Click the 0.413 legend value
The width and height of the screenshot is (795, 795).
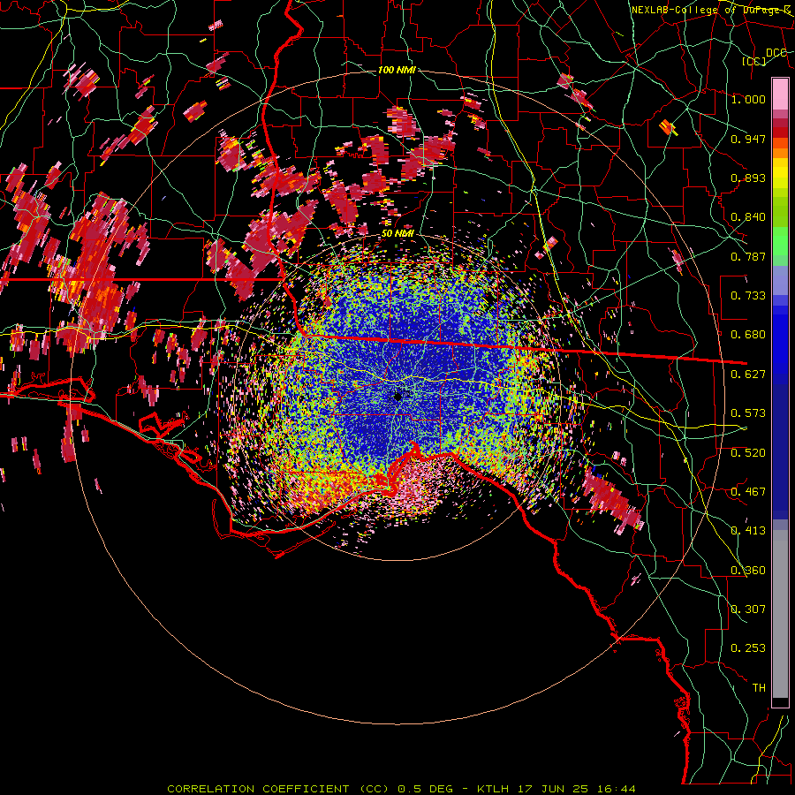(x=748, y=531)
